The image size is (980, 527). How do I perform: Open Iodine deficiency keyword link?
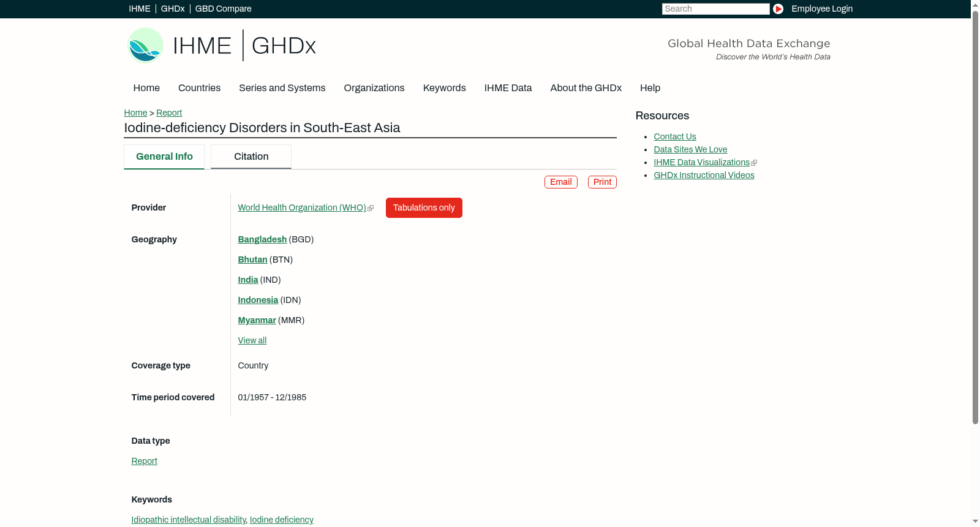(x=282, y=520)
